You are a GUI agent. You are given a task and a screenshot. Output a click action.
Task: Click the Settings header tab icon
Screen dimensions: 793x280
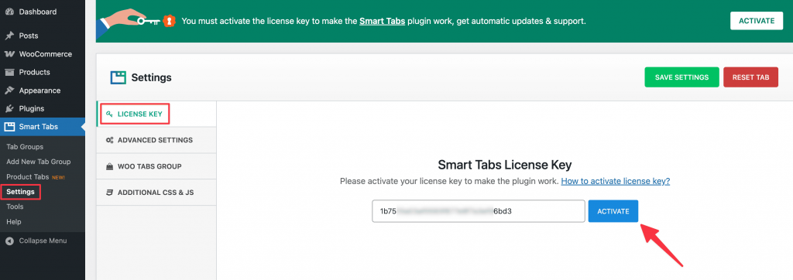[118, 78]
